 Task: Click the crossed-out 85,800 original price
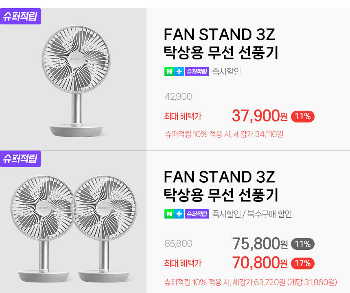[x=178, y=244]
